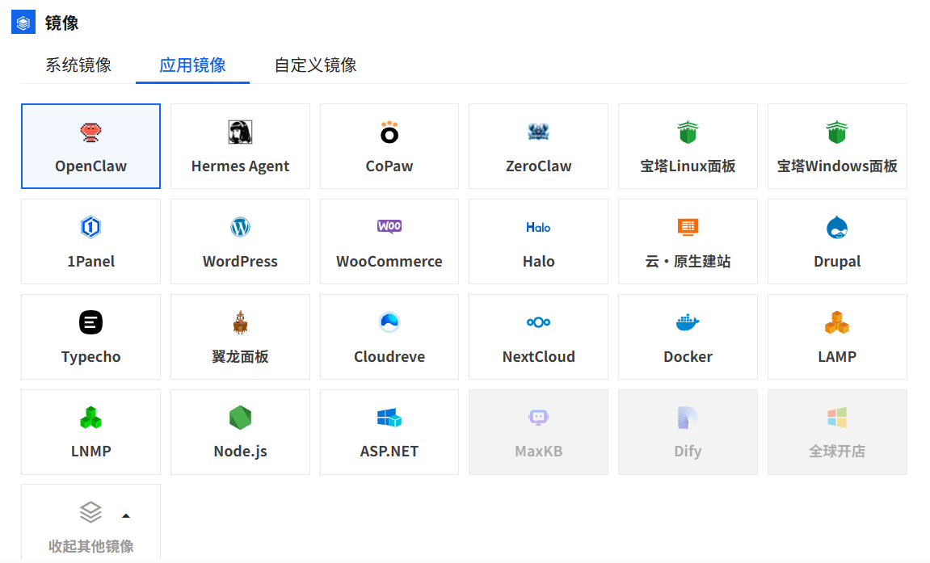Click the 宝塔Linux面板 green tower icon
This screenshot has width=930, height=563.
688,132
